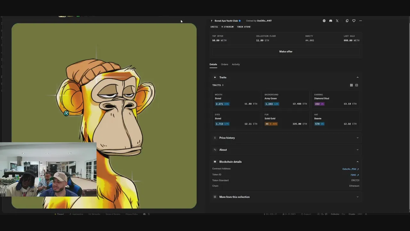
Task: Select the Fur Solid Gold trait card
Action: tap(286, 119)
